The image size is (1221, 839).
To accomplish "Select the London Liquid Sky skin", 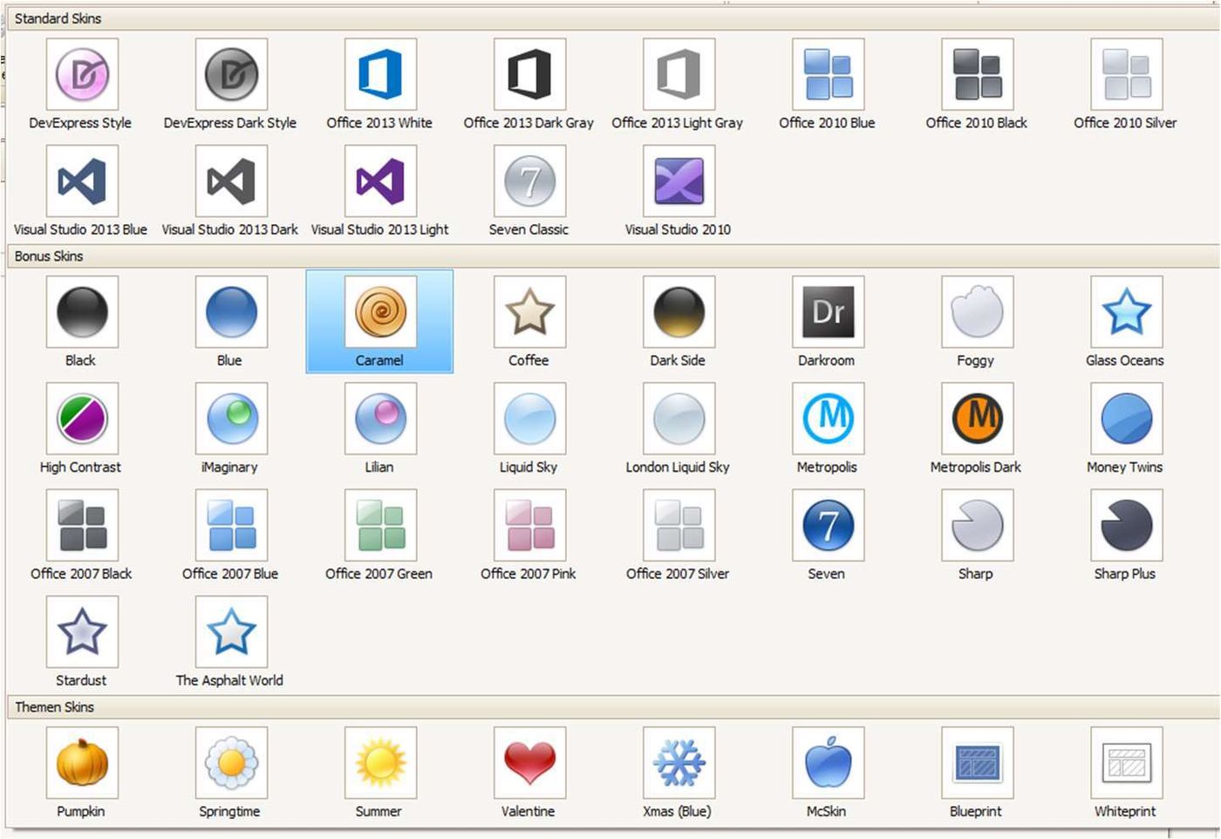I will pyautogui.click(x=679, y=418).
